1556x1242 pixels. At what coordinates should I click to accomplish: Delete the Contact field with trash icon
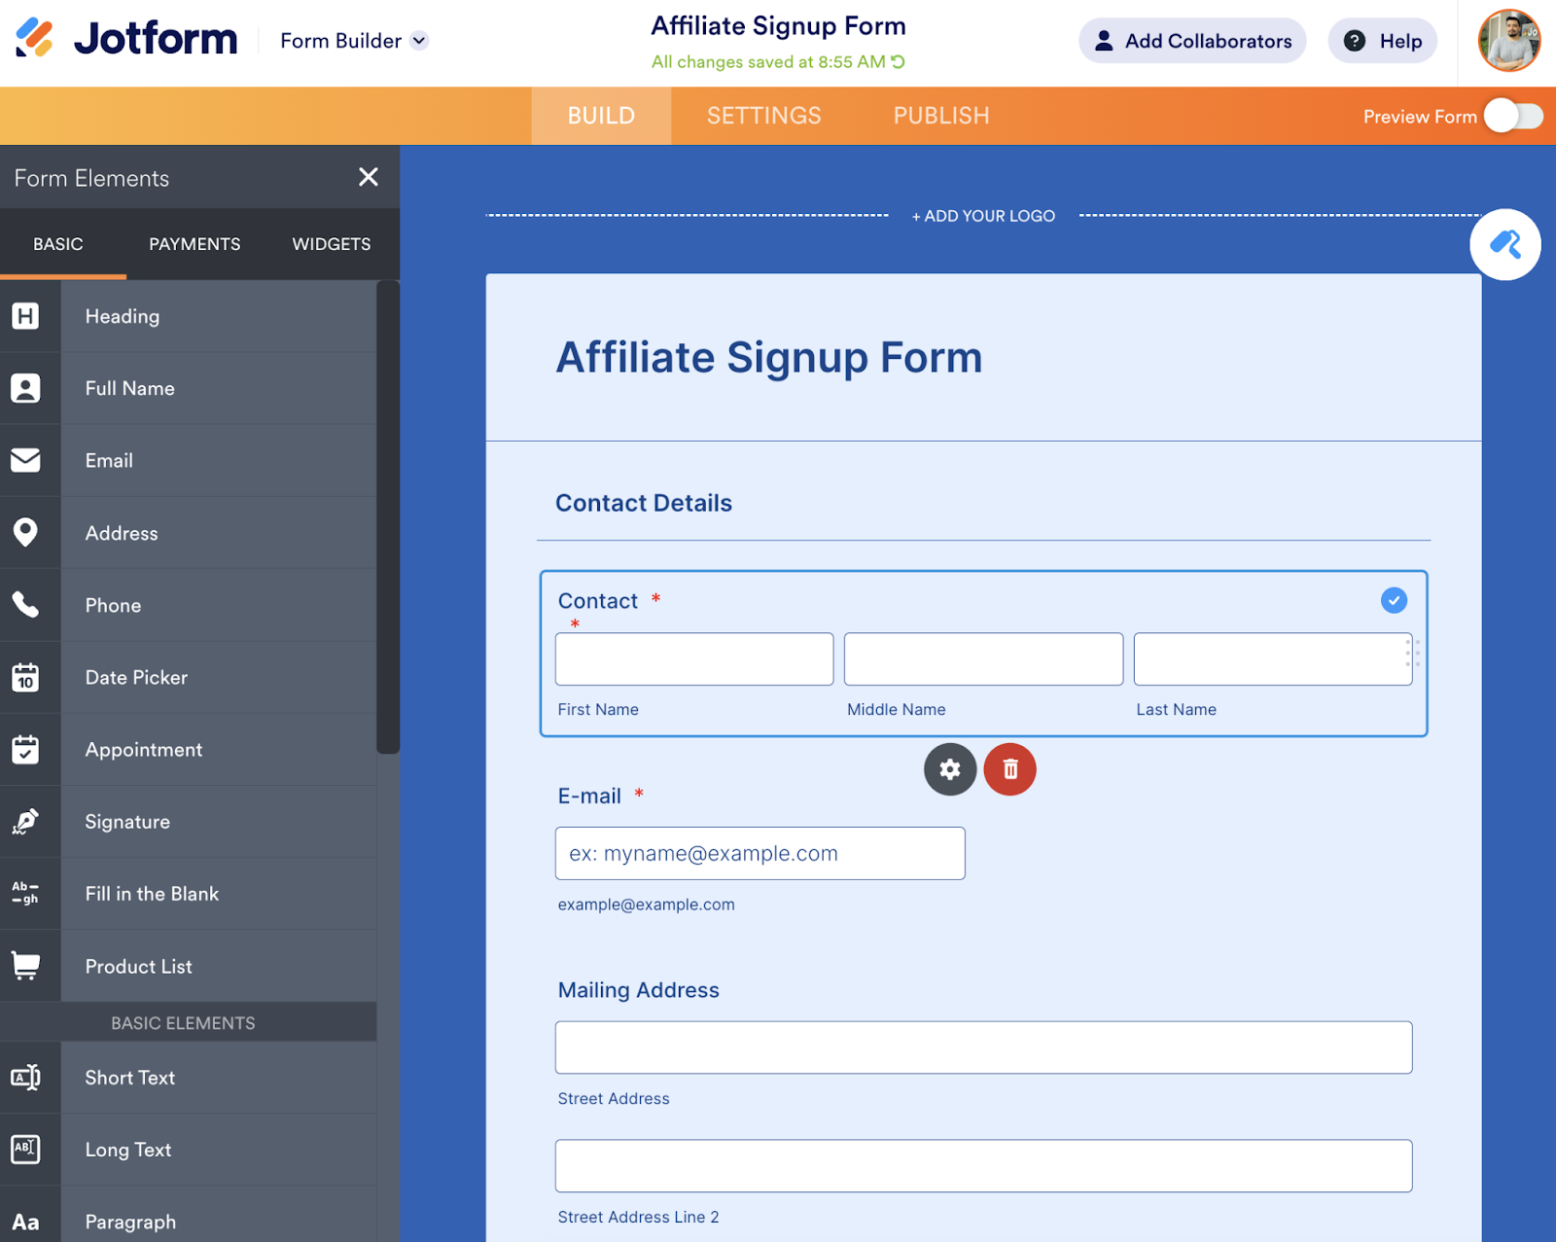(1009, 769)
